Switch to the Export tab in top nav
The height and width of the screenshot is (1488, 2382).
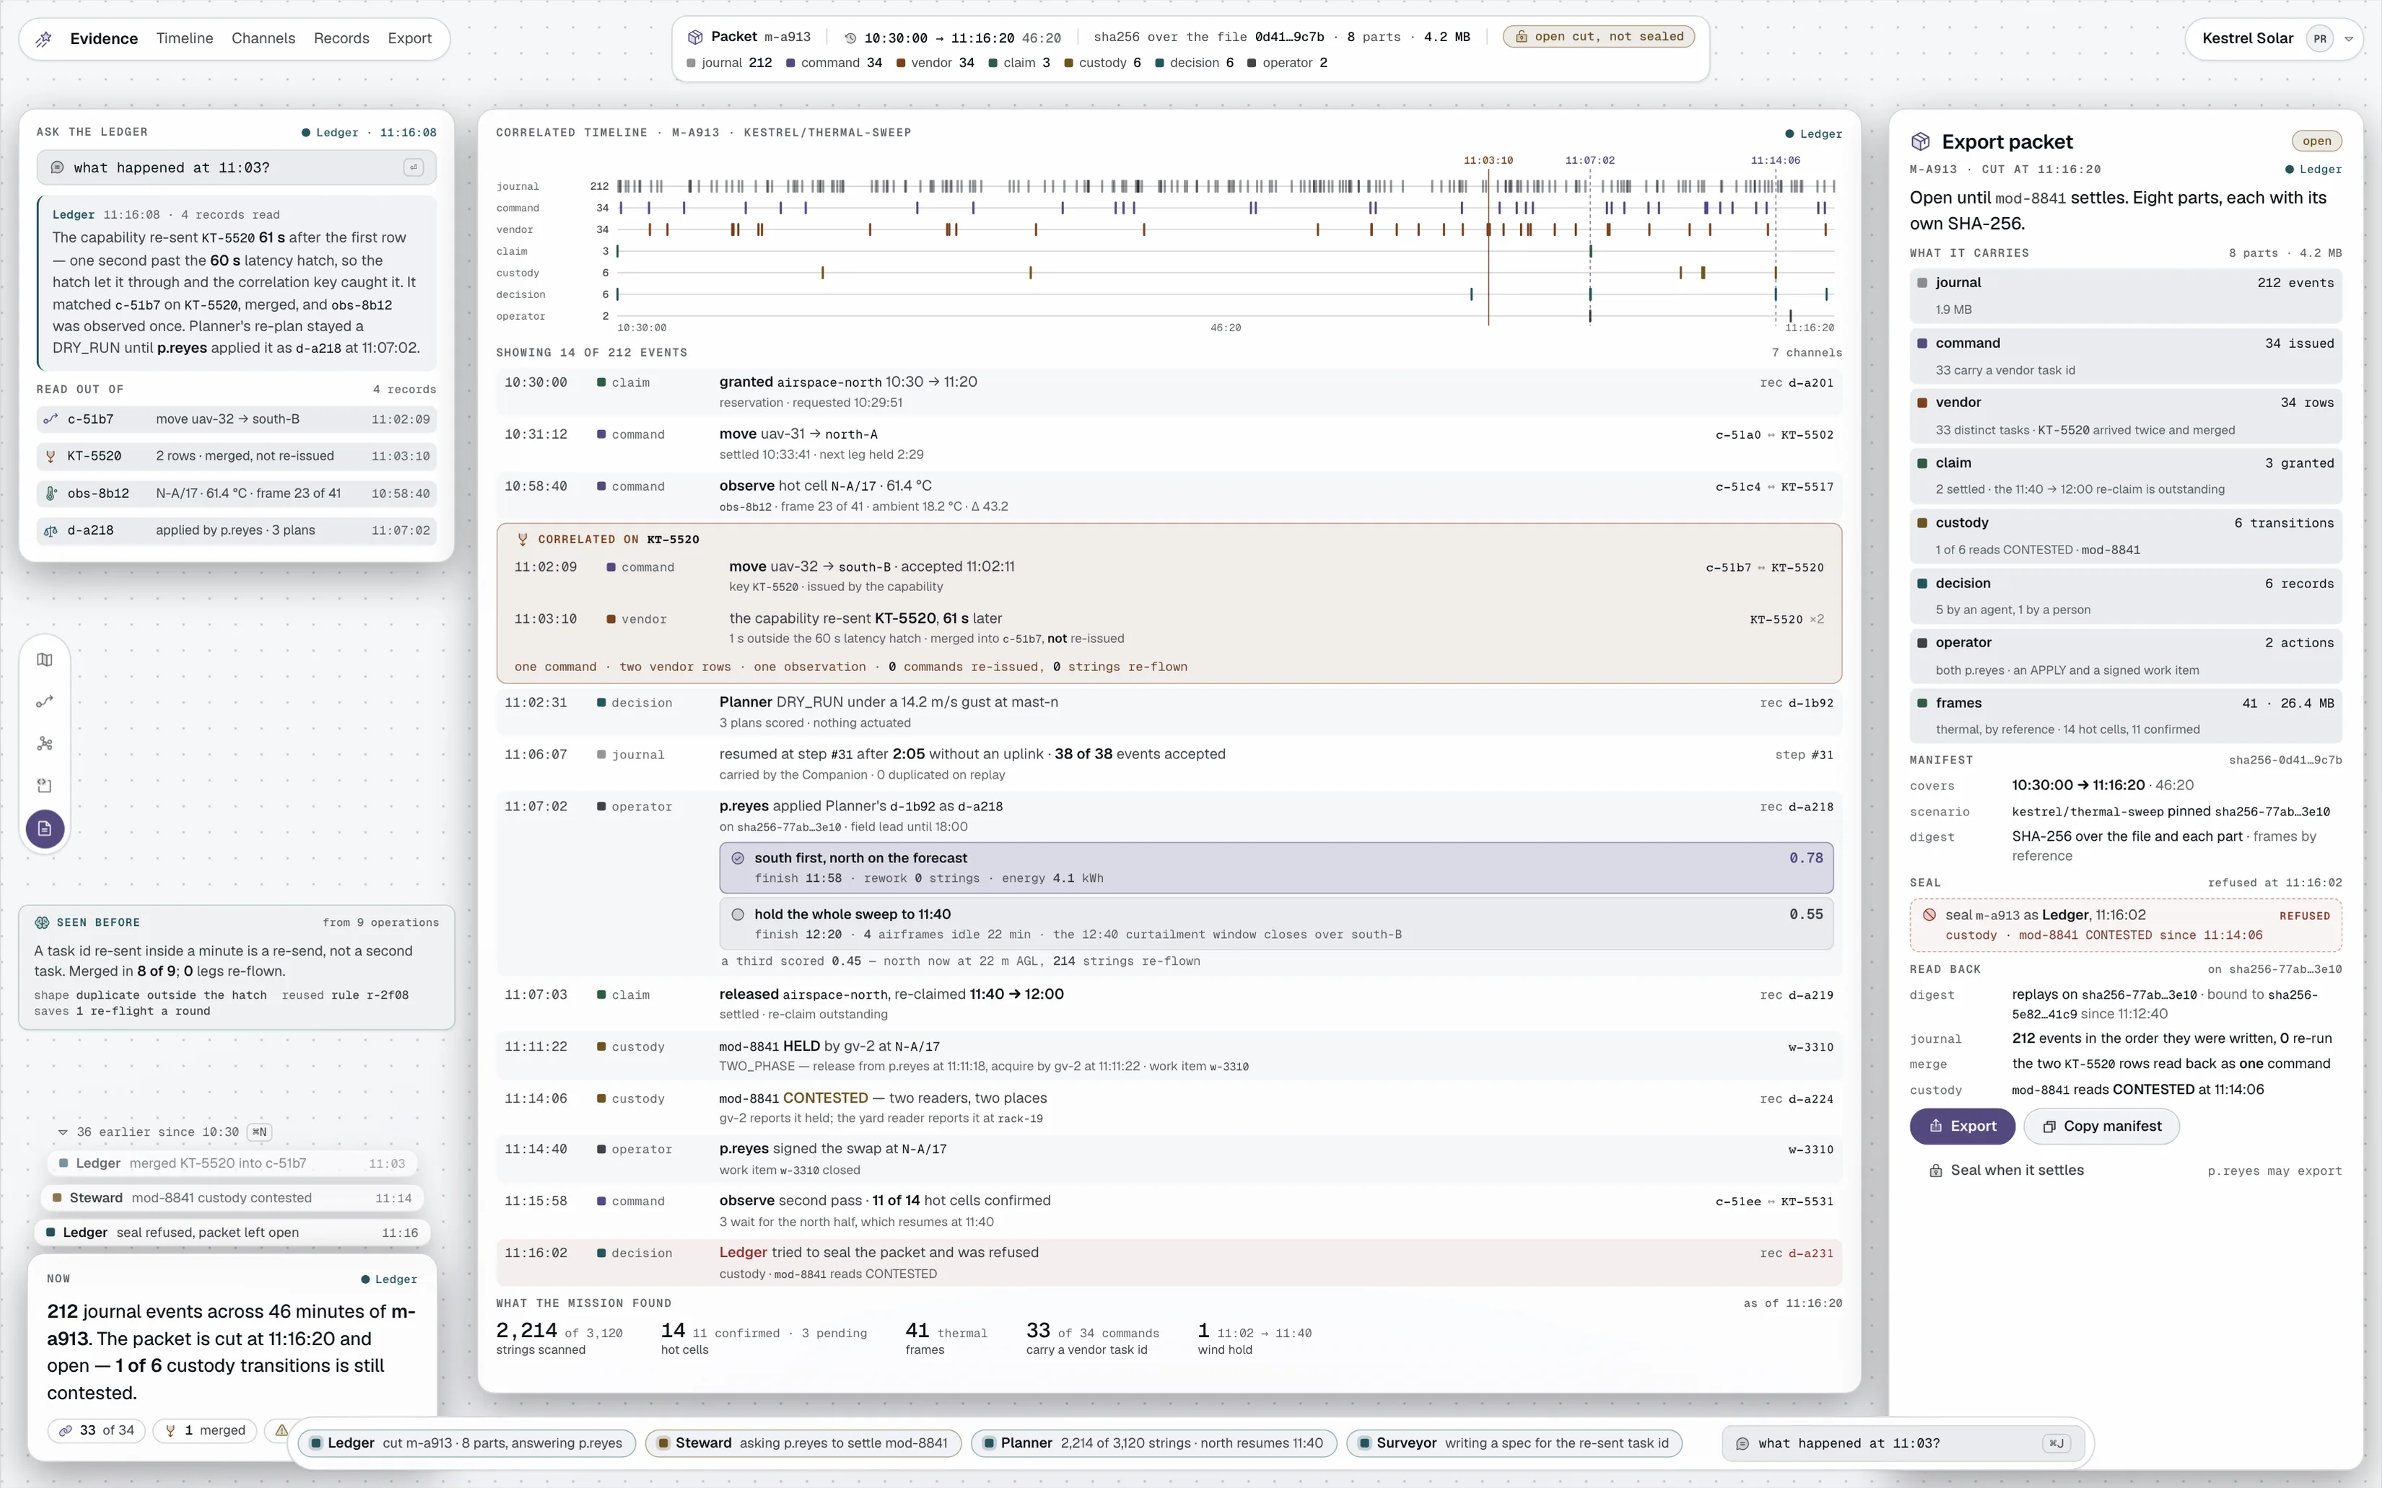pos(409,38)
